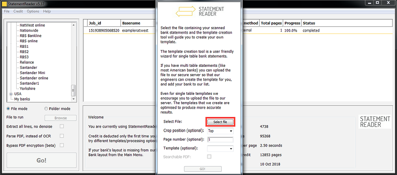This screenshot has height=175, width=397.
Task: Select RBS3 in the bank tree
Action: coord(24,57)
